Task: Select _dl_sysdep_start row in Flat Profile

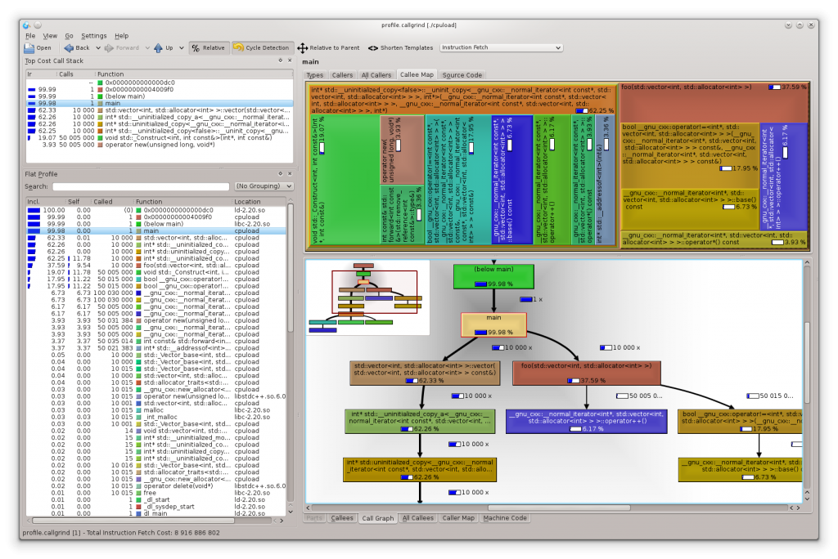Action: [156, 507]
